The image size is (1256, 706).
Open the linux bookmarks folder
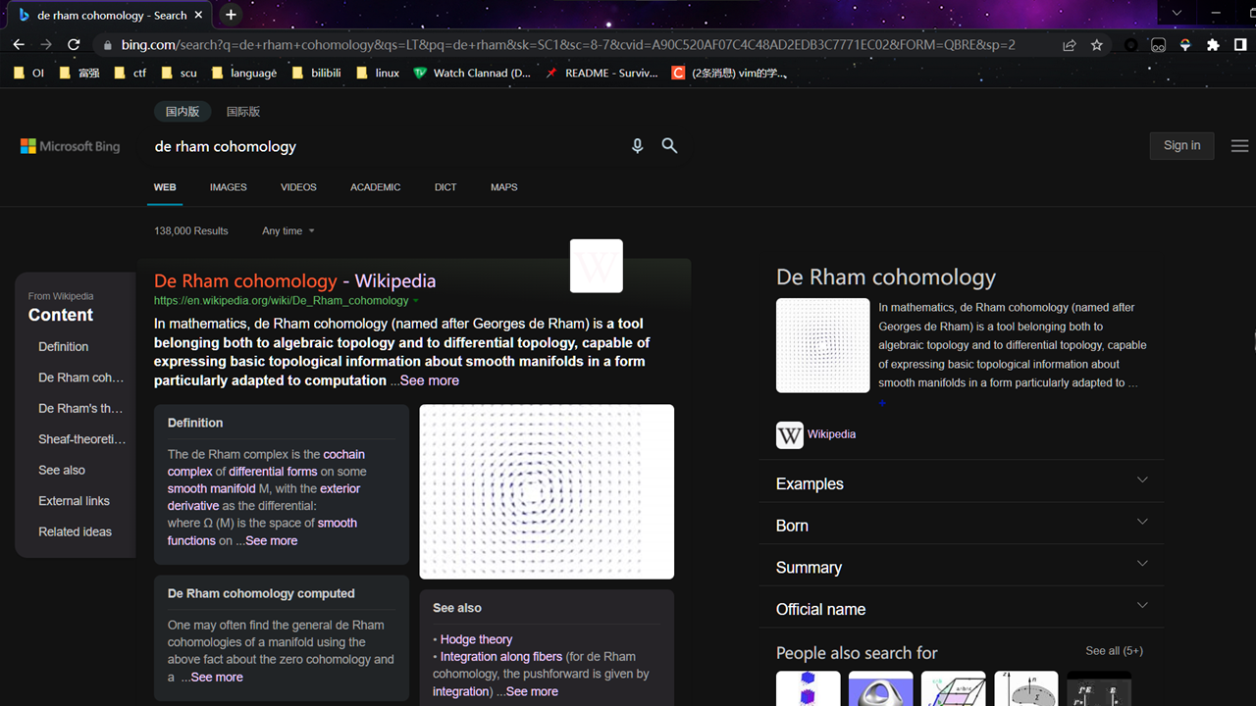[x=378, y=73]
